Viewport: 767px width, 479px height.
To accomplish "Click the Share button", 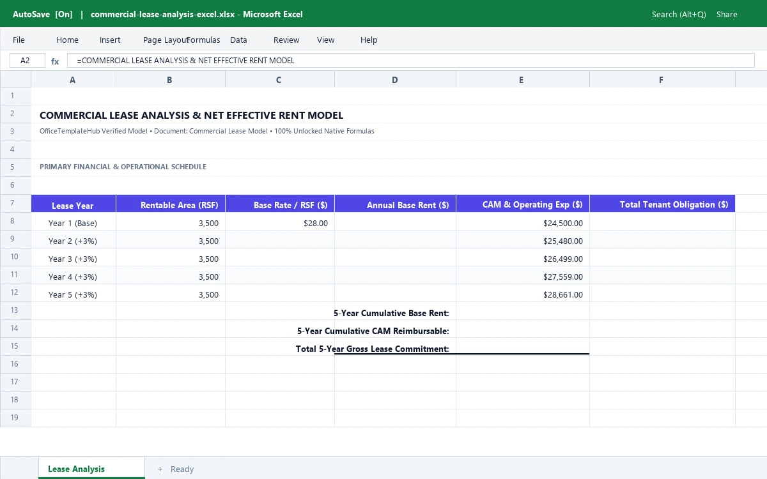I will (x=727, y=14).
